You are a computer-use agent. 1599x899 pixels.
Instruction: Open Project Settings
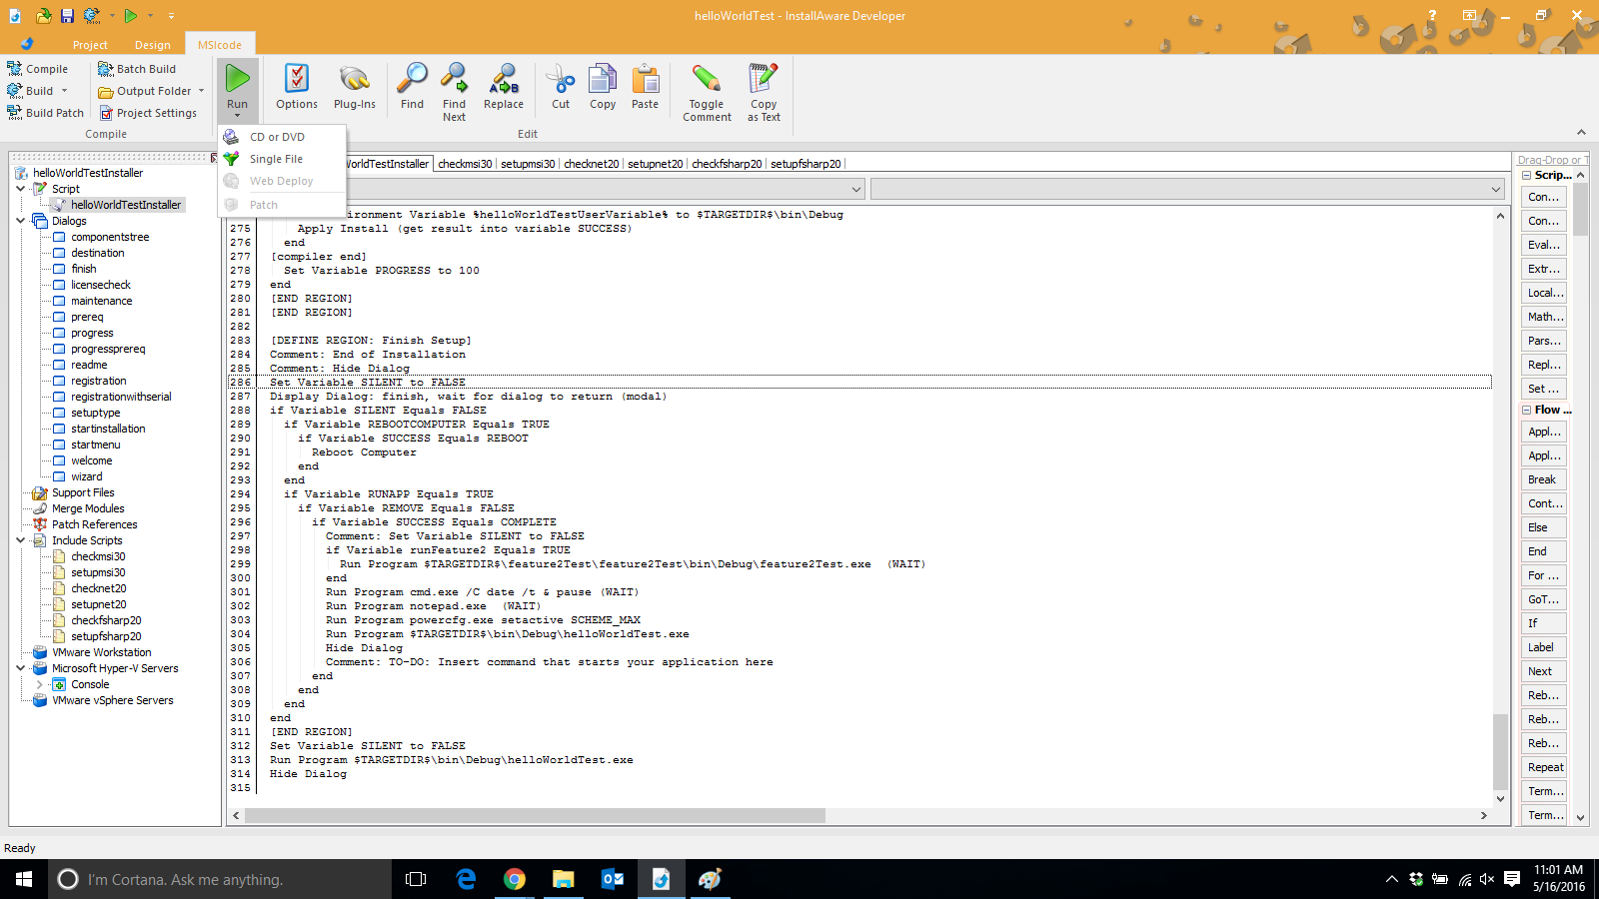click(148, 113)
